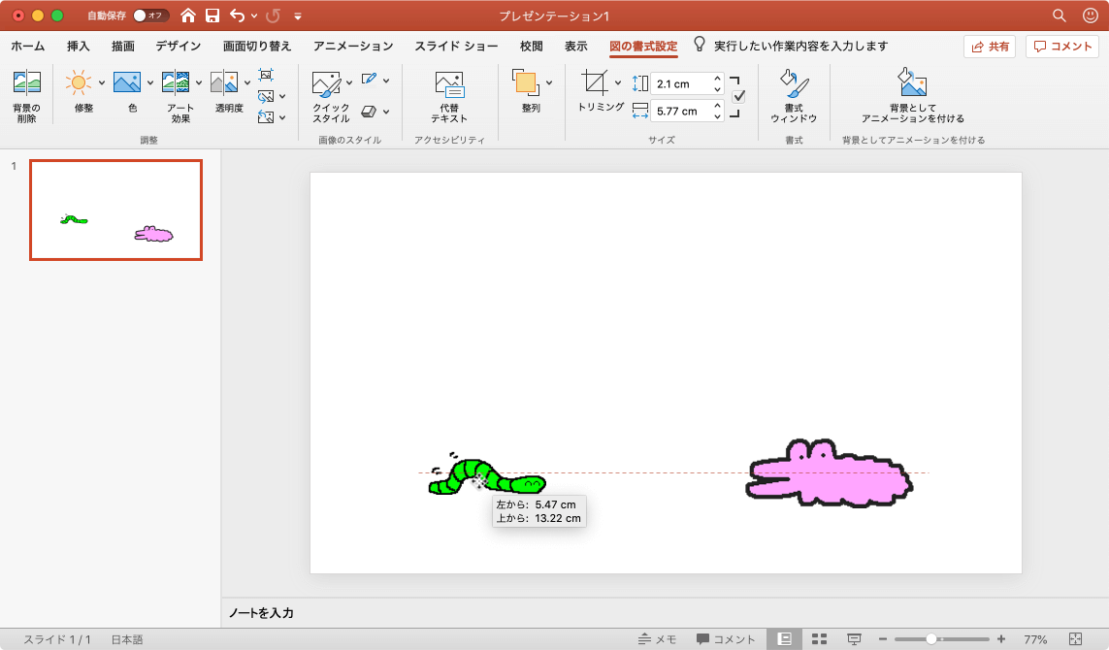Image resolution: width=1109 pixels, height=650 pixels.
Task: Open the 修整 corrections tool
Action: [x=79, y=83]
